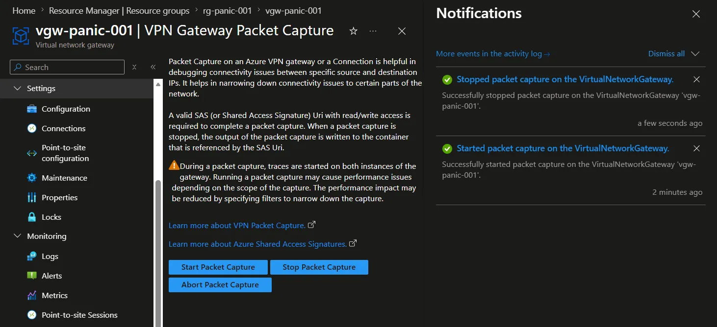Click '2 minutes ago' timestamp
The height and width of the screenshot is (327, 717).
click(677, 192)
